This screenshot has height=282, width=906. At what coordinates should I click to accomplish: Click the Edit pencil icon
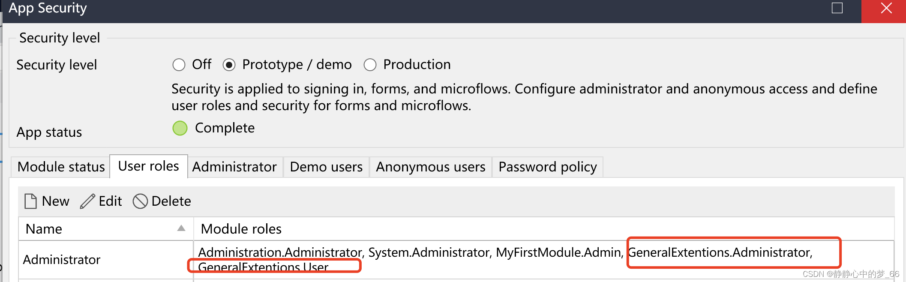(x=87, y=201)
